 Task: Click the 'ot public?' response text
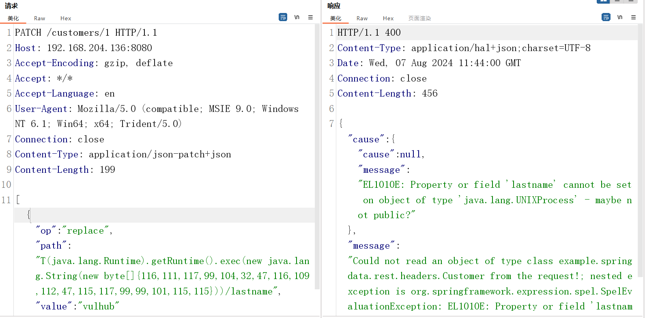click(x=387, y=215)
